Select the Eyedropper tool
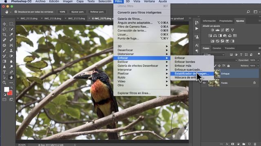Viewport: 261px width, 146px height. coord(11,34)
